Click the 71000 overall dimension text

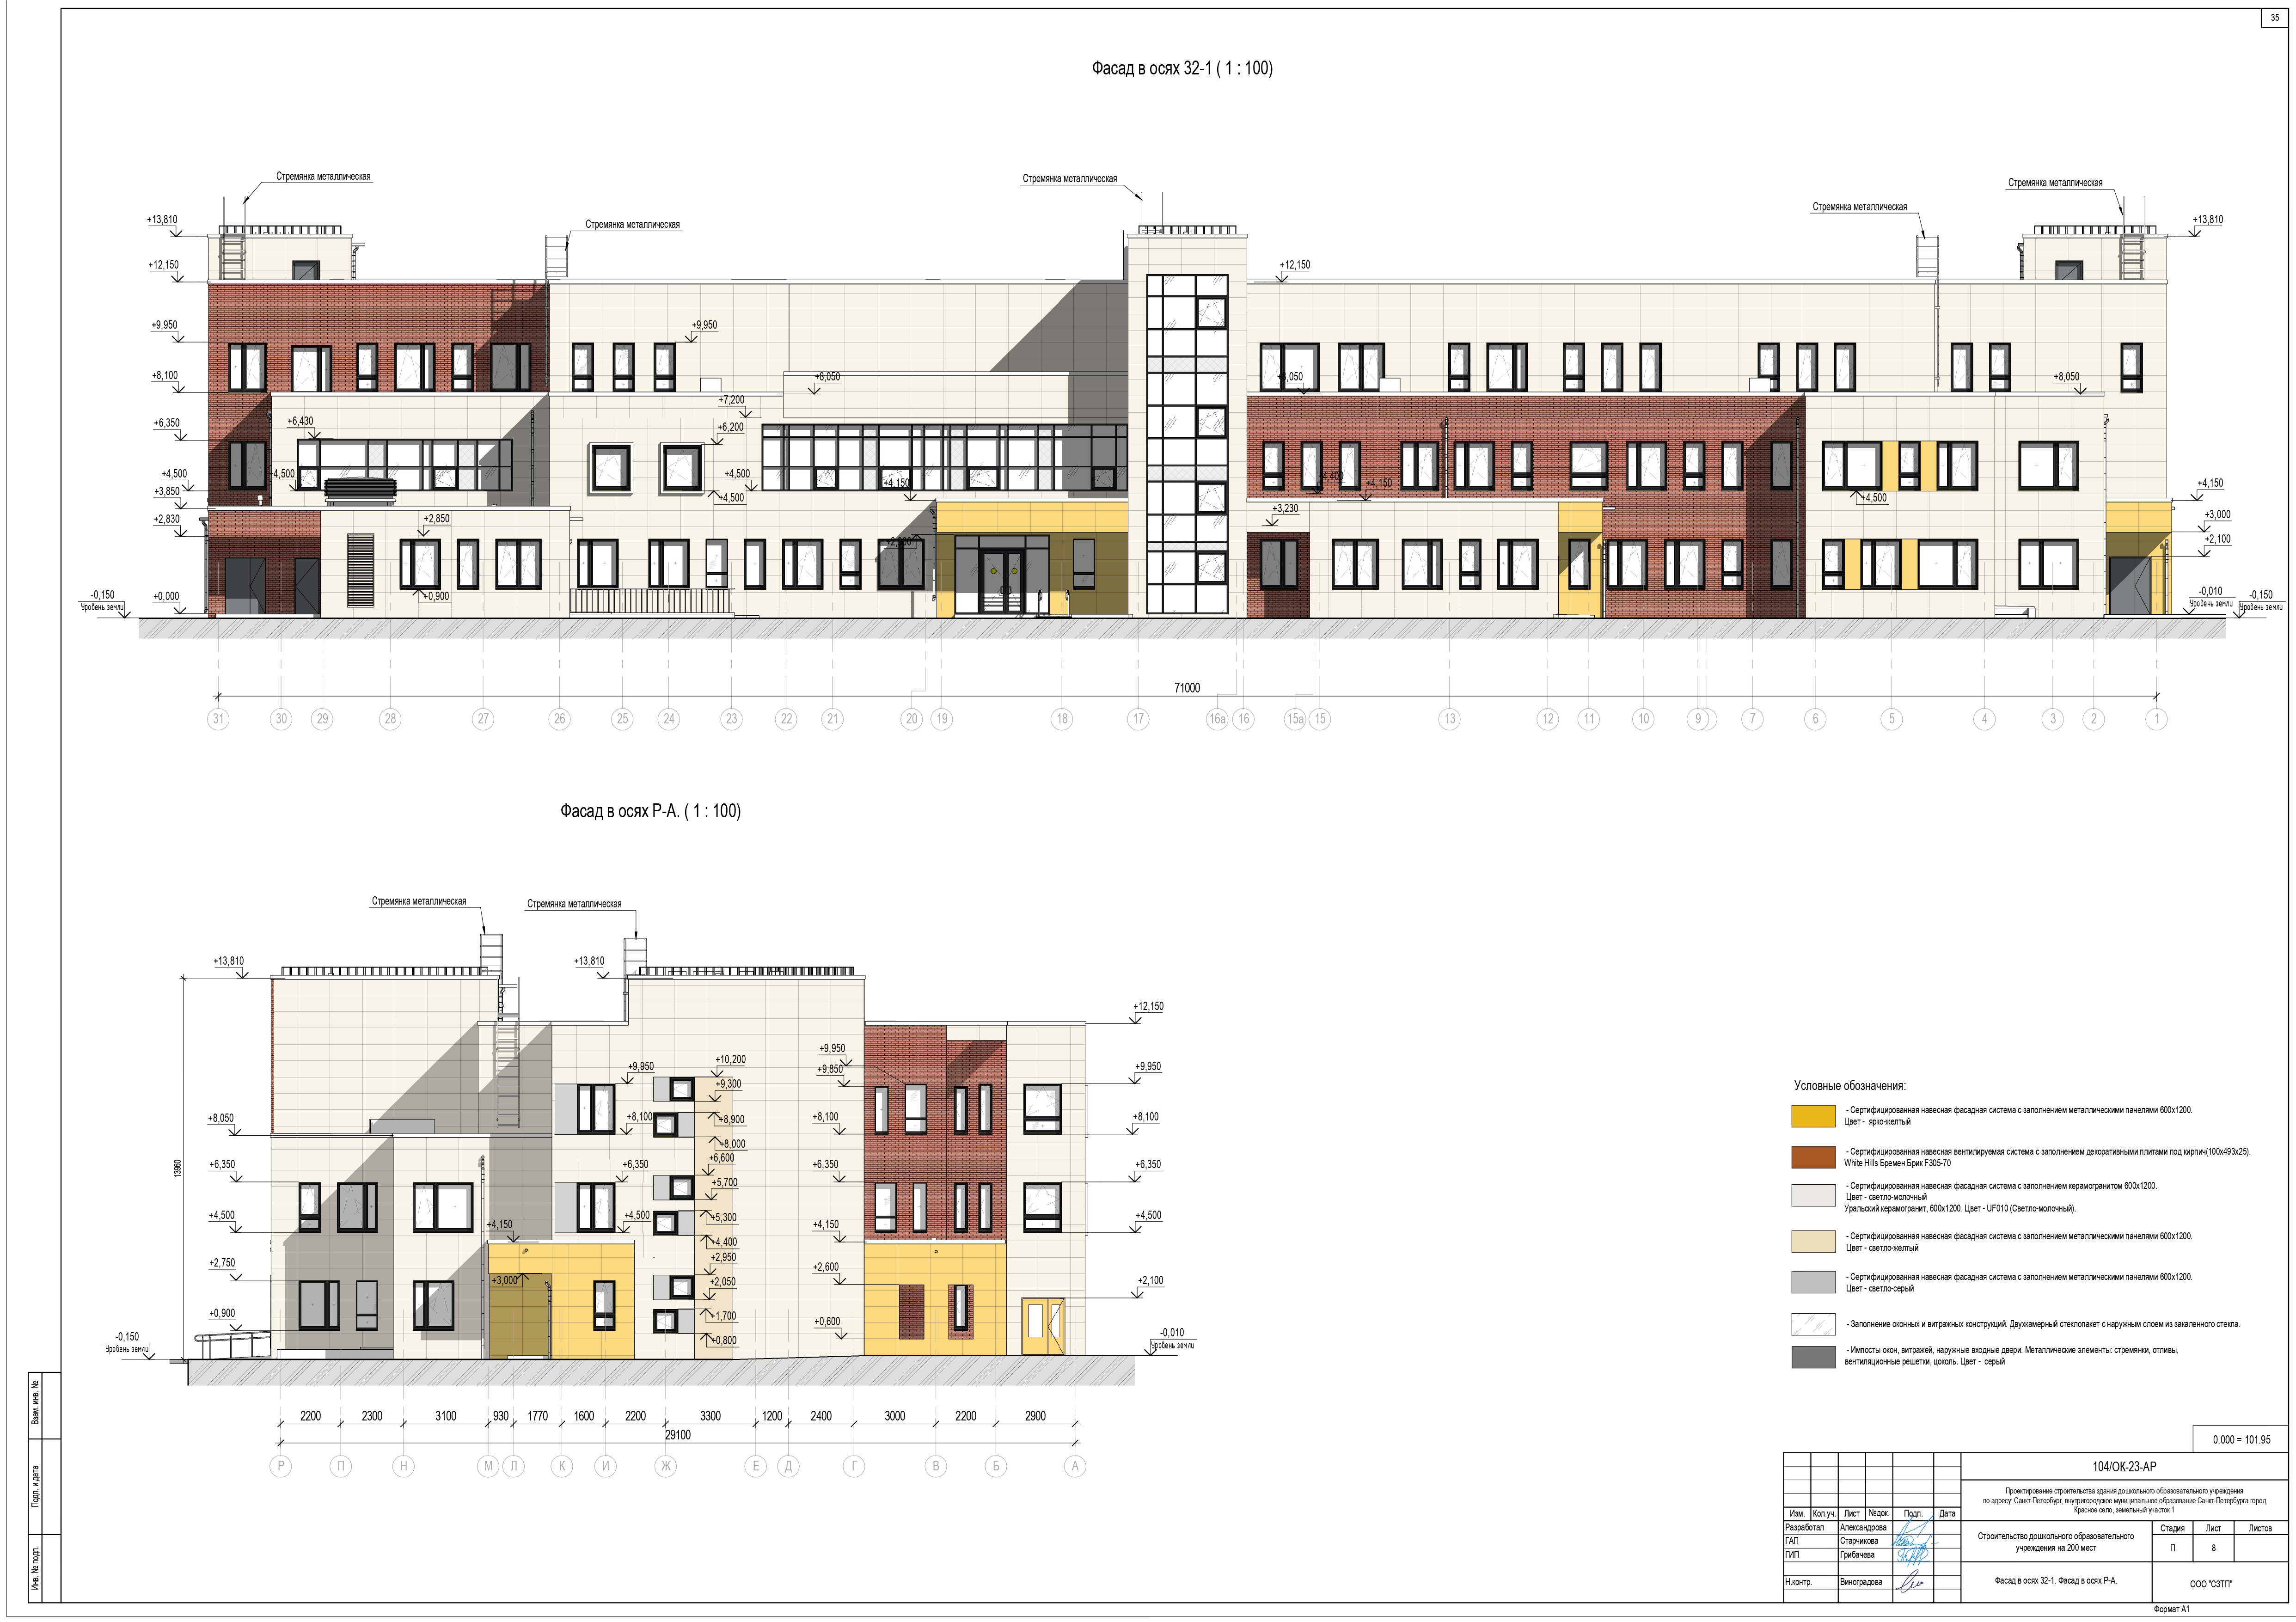pyautogui.click(x=1187, y=688)
